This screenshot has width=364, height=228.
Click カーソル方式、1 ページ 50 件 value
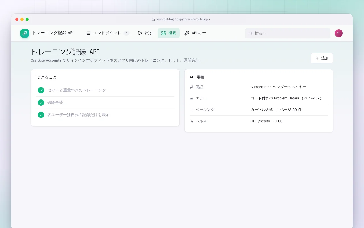[276, 110]
